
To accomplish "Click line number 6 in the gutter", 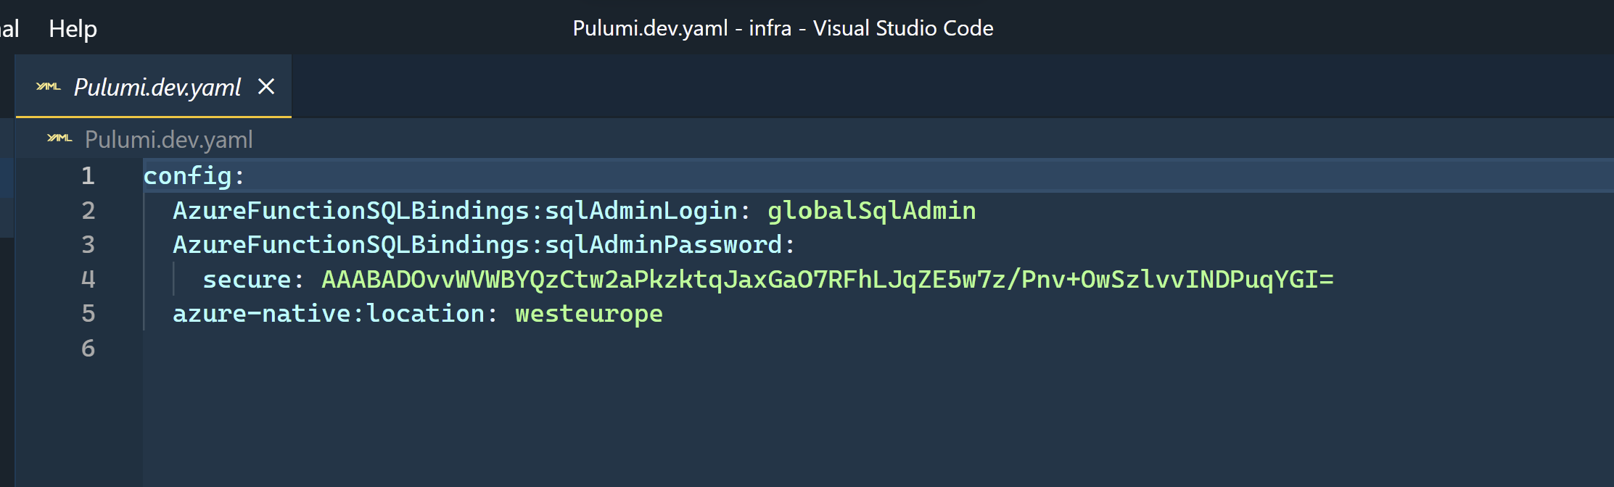I will point(87,349).
